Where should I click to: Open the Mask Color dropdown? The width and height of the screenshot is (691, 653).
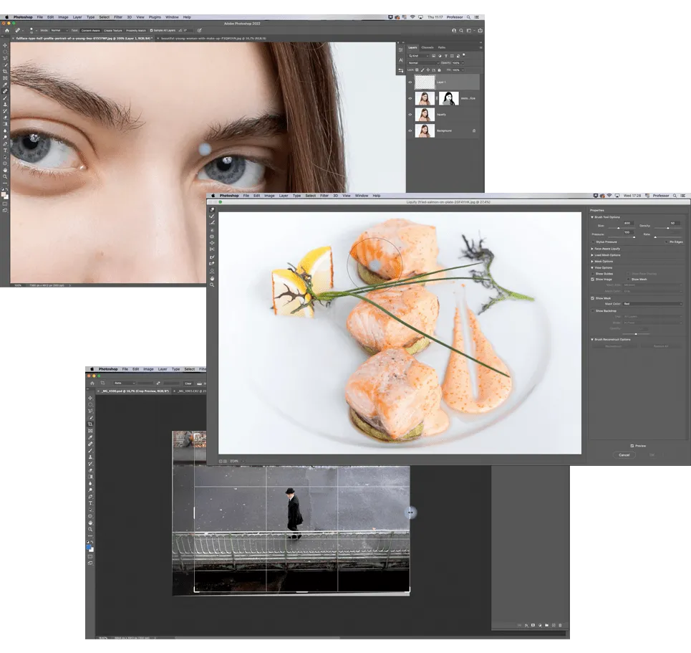(652, 304)
